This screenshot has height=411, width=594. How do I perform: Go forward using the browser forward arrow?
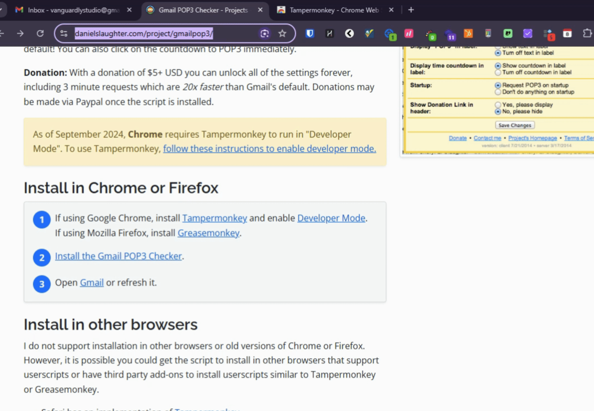[x=20, y=34]
